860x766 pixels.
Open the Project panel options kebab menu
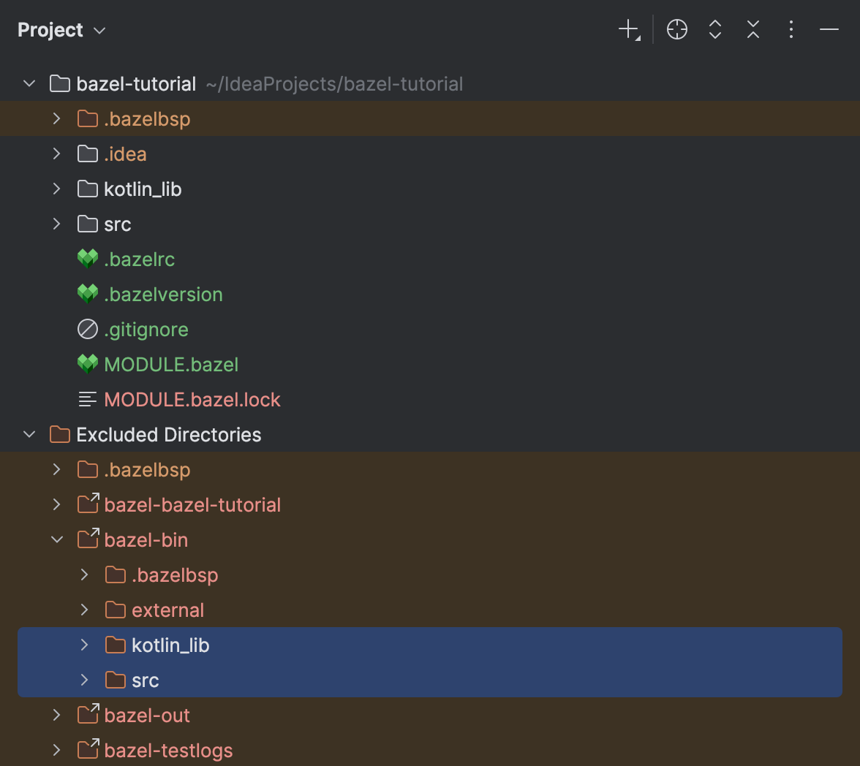[x=791, y=29]
